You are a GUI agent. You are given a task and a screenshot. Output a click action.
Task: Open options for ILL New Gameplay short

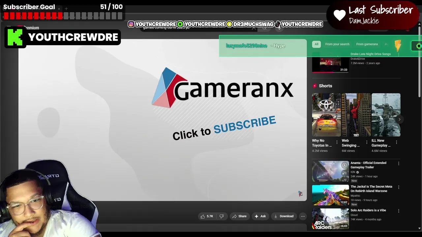coord(396,142)
